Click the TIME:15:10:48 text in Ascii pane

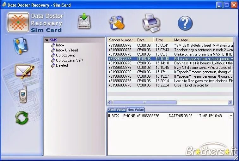(x=211, y=116)
